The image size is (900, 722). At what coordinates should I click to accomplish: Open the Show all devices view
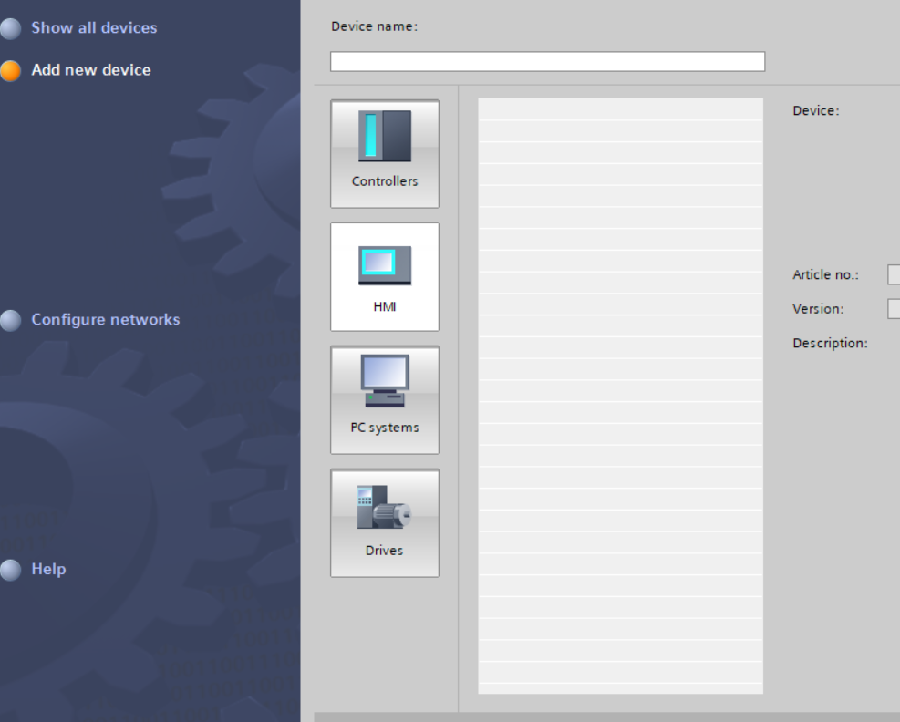(x=94, y=28)
